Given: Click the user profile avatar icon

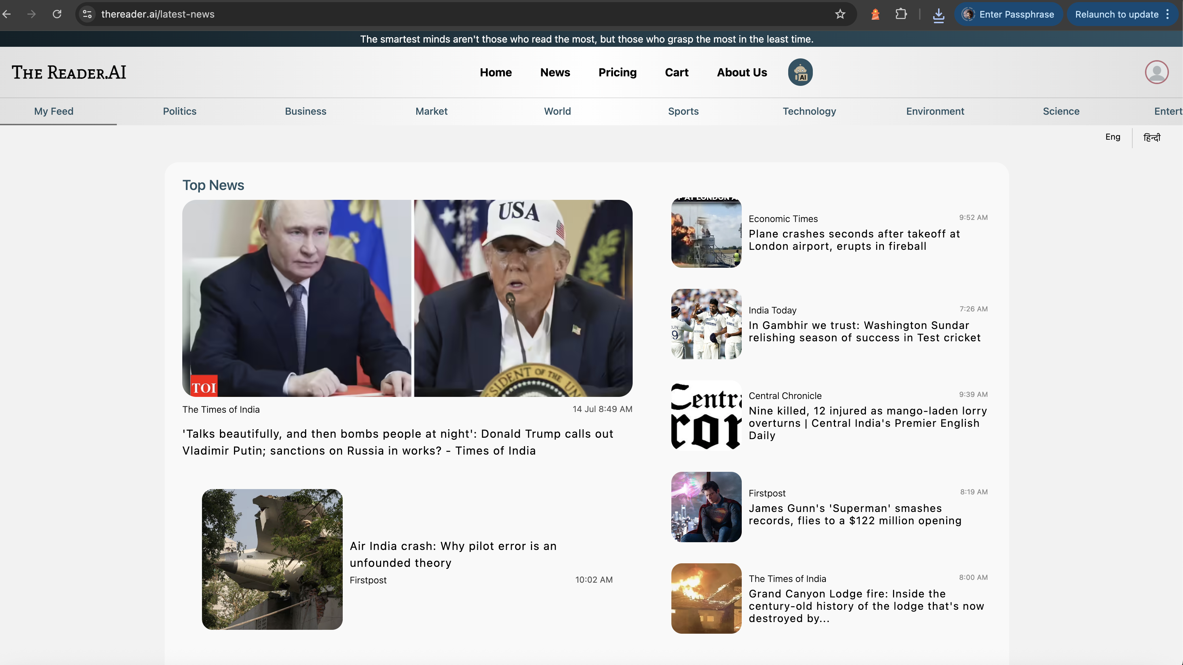Looking at the screenshot, I should tap(1156, 72).
